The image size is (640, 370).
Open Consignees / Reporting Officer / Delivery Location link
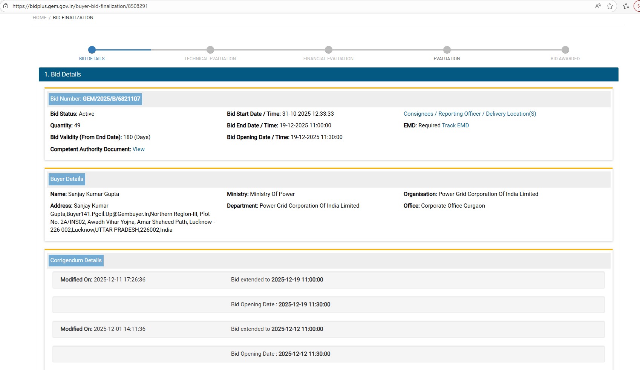click(470, 114)
